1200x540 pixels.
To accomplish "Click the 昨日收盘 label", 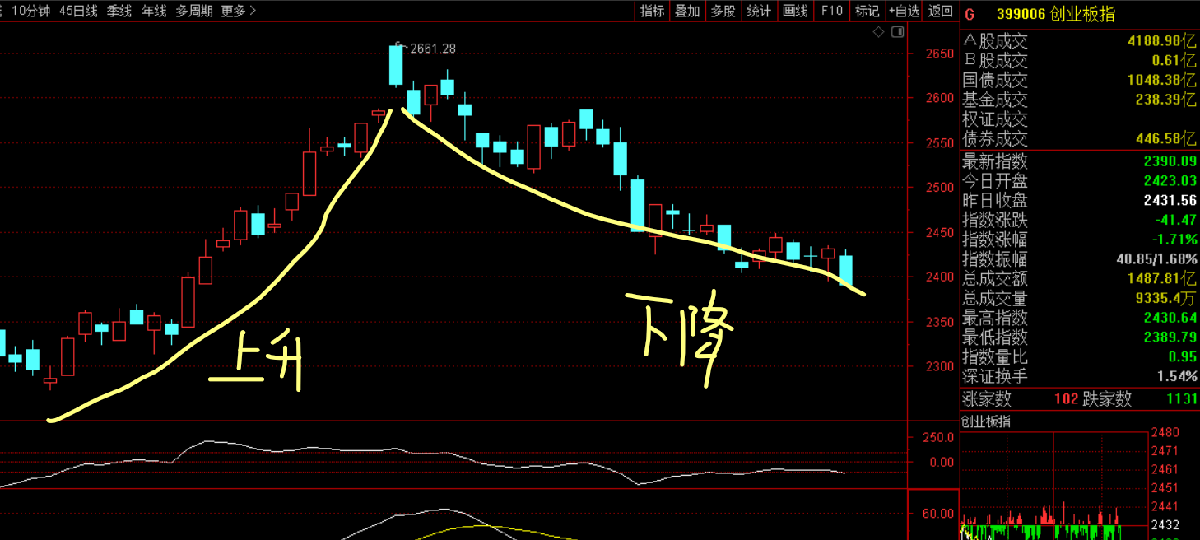I will click(995, 200).
